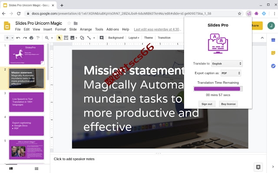Open the account avatar J
This screenshot has width=278, height=173.
(271, 26)
